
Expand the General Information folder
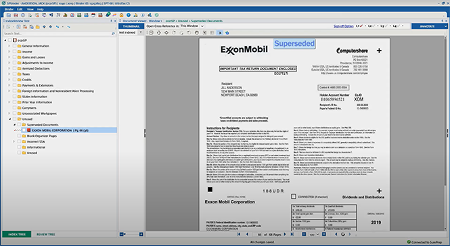coord(9,46)
